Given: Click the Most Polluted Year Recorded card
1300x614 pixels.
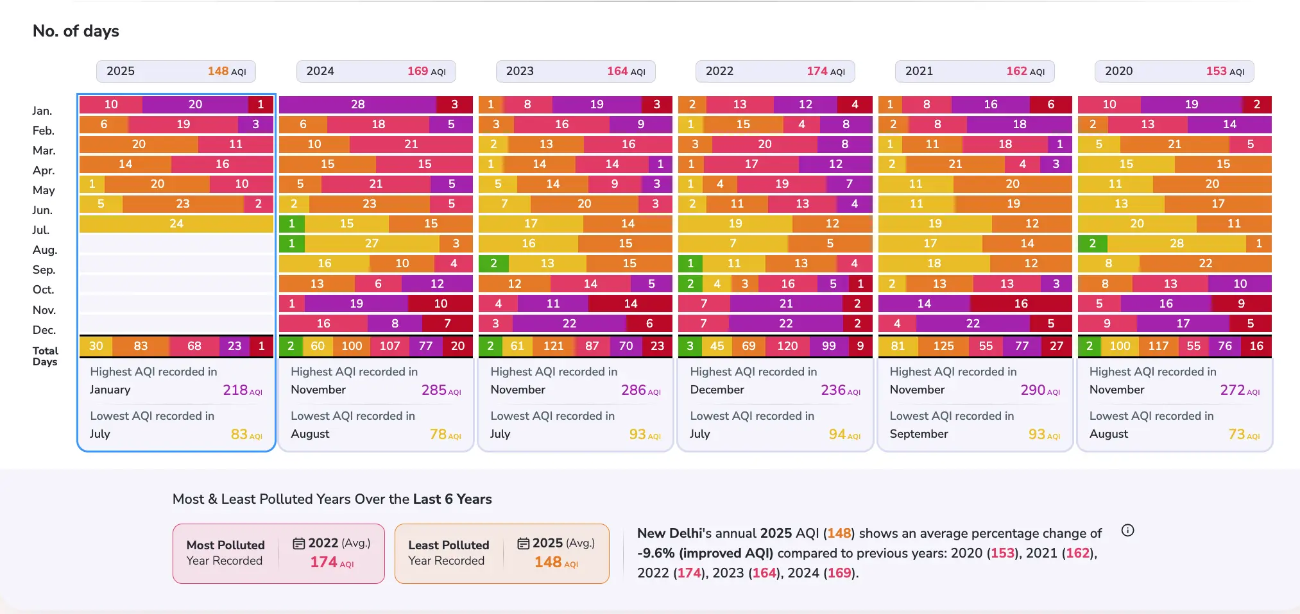Looking at the screenshot, I should pyautogui.click(x=278, y=553).
